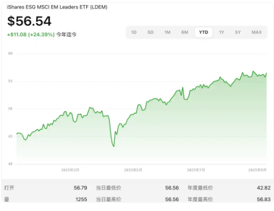This screenshot has width=274, height=211.
Task: Show the 1Y chart range
Action: [x=222, y=32]
